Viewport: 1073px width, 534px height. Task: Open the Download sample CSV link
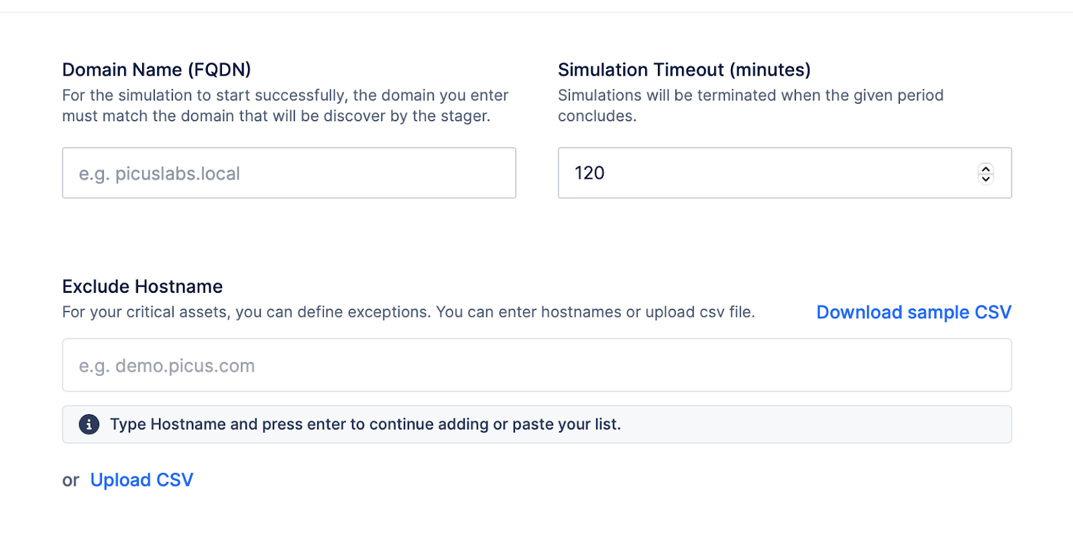tap(913, 312)
